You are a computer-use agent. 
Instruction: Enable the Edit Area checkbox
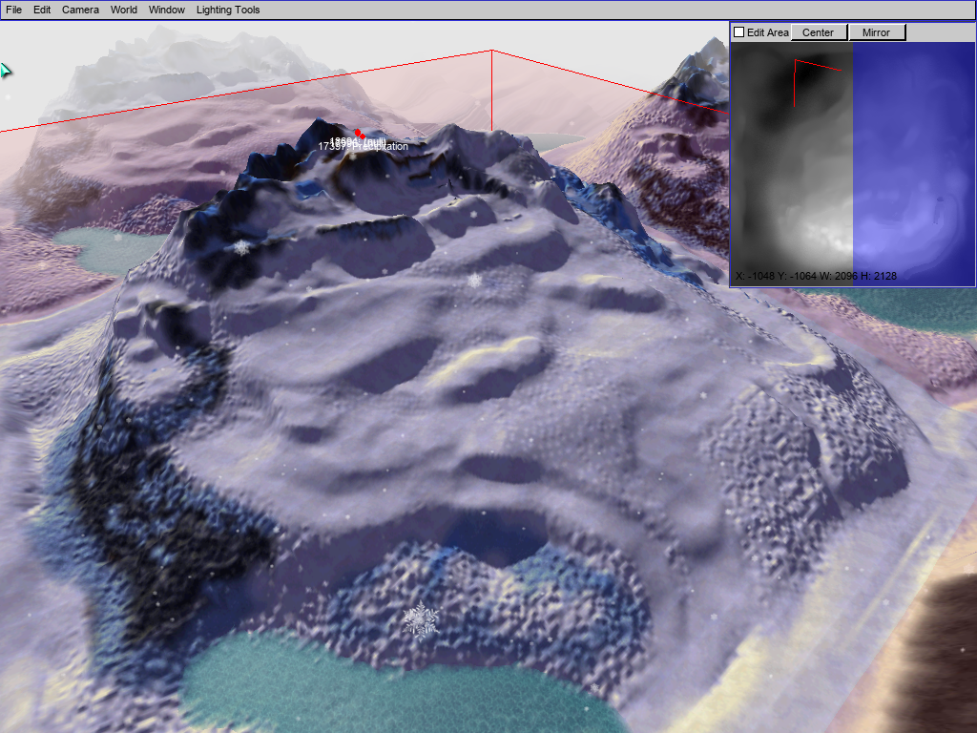click(739, 32)
